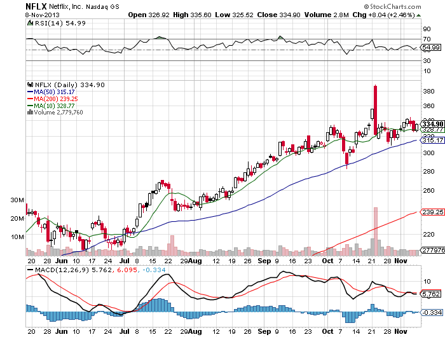
Task: Click the green RSI legend triangle icon
Action: pyautogui.click(x=30, y=23)
